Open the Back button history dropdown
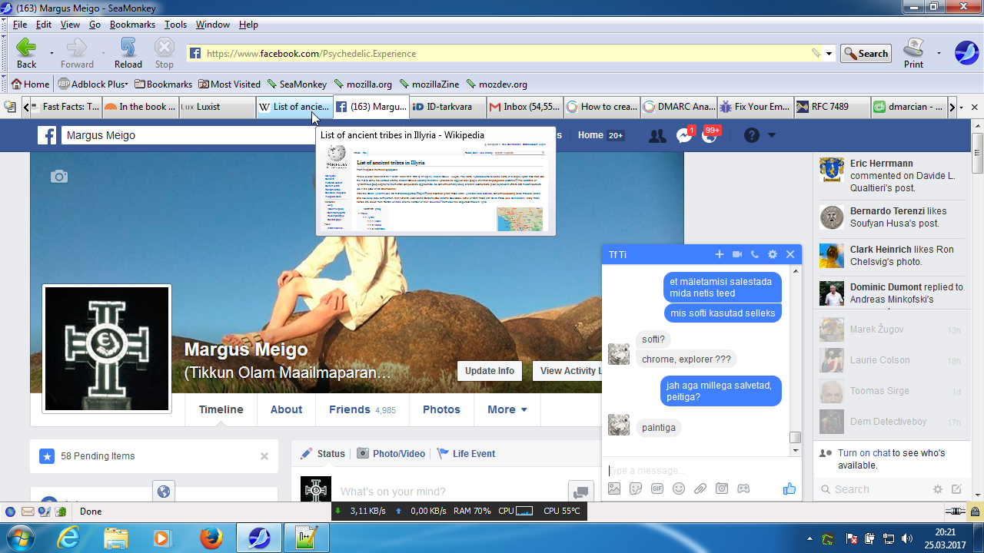 pyautogui.click(x=52, y=54)
